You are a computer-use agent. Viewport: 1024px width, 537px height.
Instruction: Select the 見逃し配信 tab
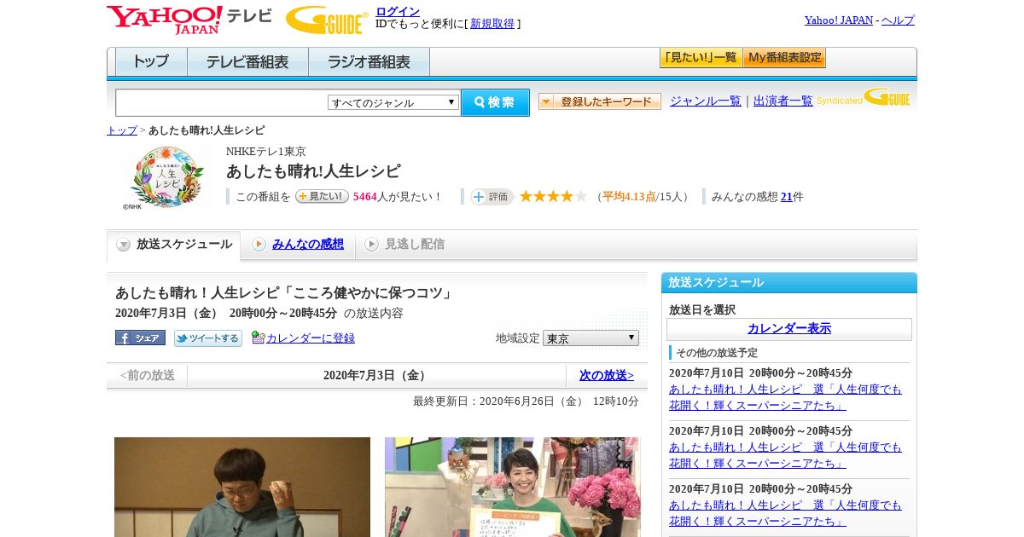coord(415,244)
